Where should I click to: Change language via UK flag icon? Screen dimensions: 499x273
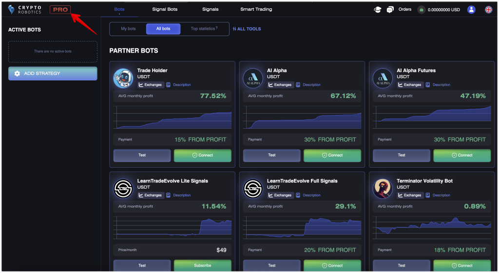488,10
